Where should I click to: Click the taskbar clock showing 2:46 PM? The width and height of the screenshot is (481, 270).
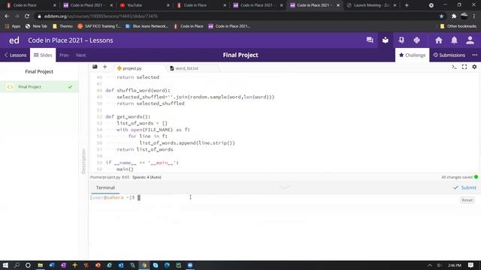point(454,265)
